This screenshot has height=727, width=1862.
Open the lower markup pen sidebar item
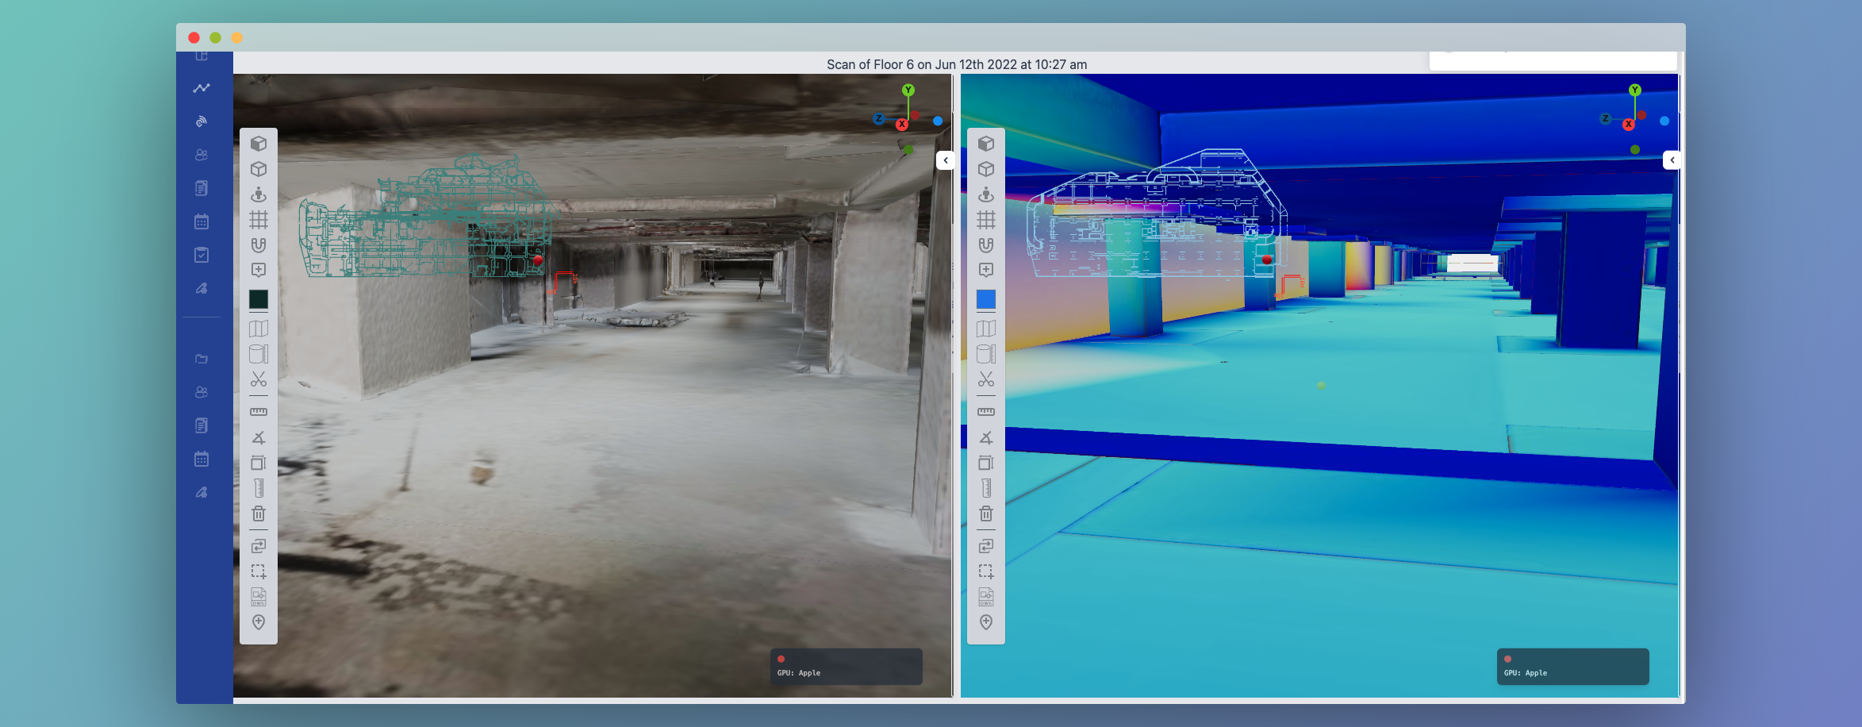[202, 493]
